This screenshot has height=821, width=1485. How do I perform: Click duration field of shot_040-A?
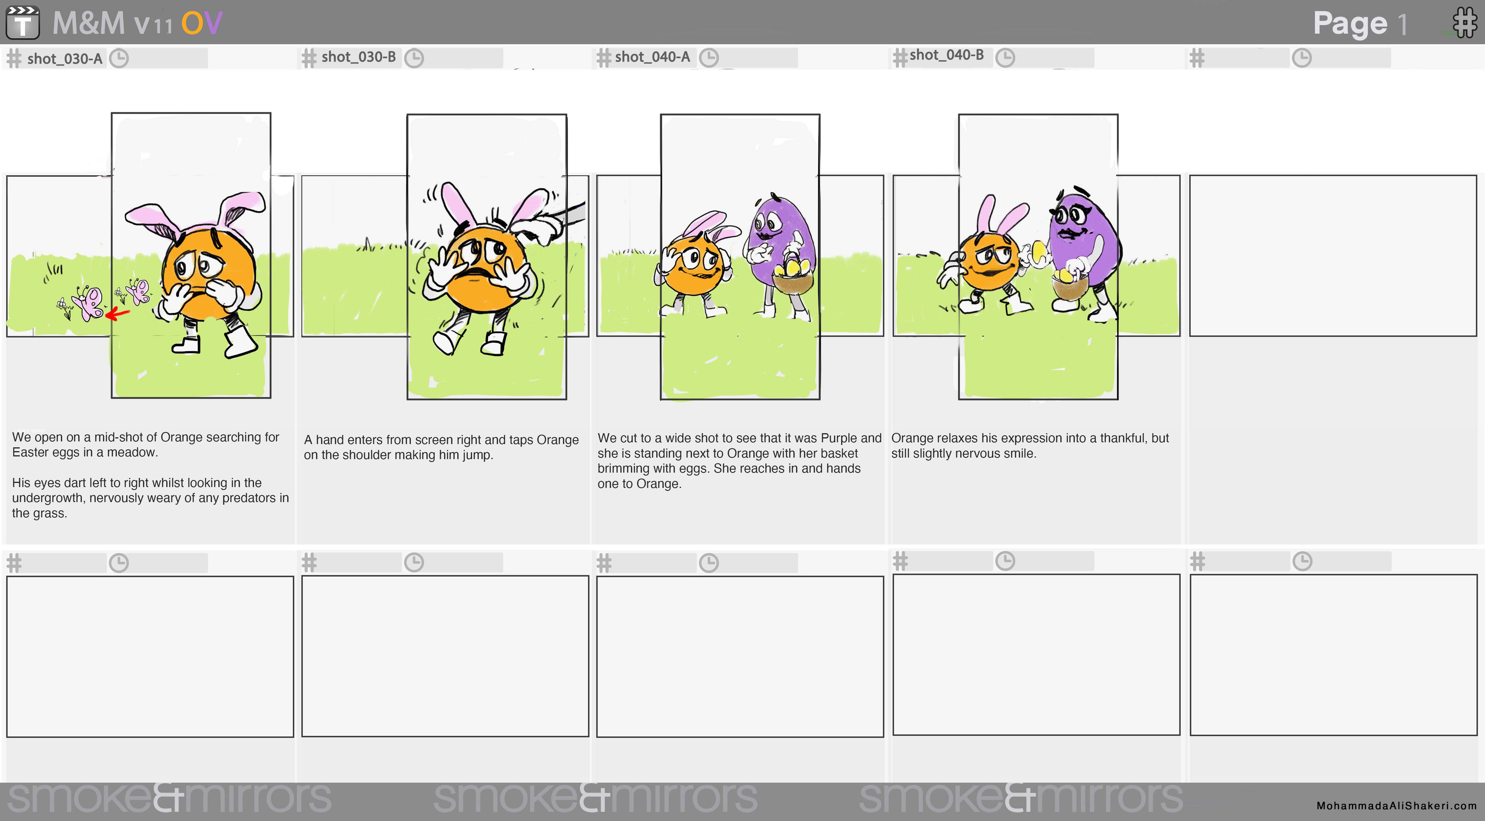(x=759, y=58)
